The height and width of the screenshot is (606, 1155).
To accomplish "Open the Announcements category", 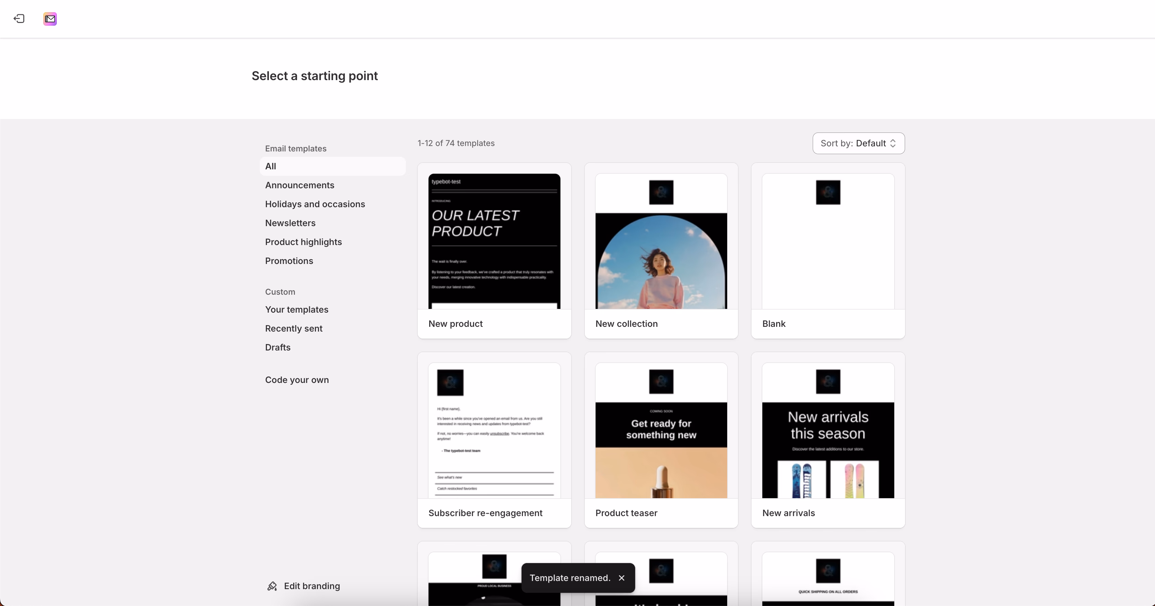I will [x=300, y=185].
